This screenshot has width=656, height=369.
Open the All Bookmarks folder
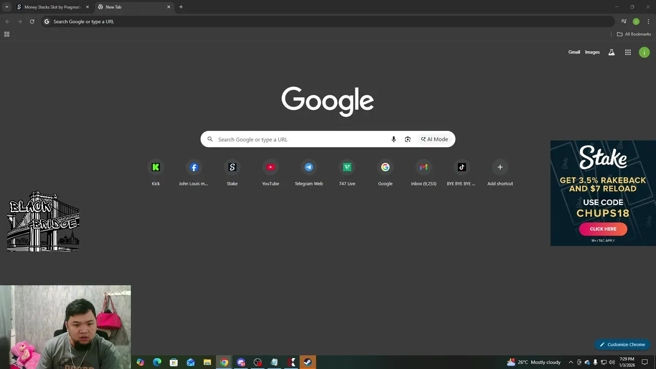[634, 34]
